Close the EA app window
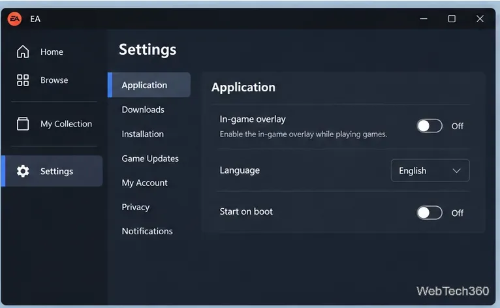500x308 pixels. [480, 19]
